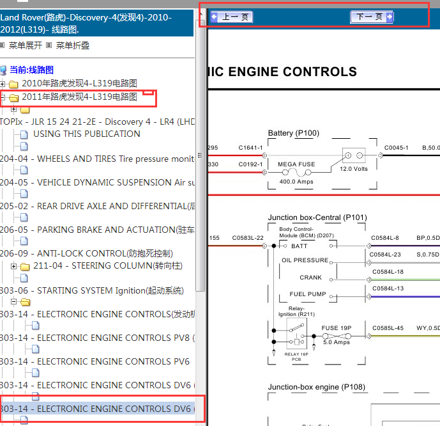
Task: Click connector label C0584L-8
Action: pos(384,238)
